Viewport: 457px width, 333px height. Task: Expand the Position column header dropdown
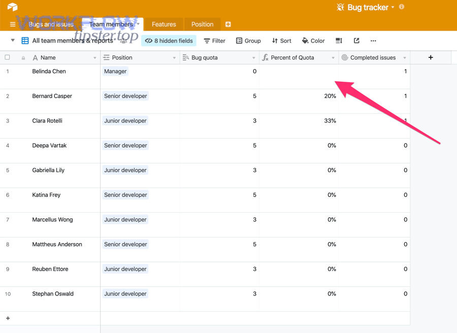tap(173, 57)
